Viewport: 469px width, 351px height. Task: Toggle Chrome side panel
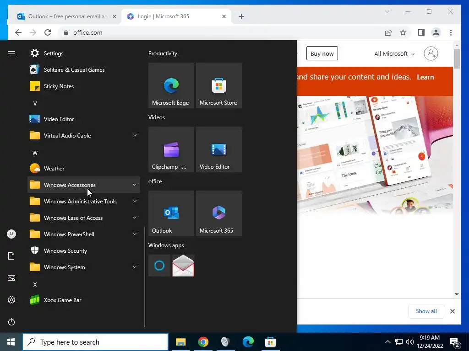pos(421,32)
